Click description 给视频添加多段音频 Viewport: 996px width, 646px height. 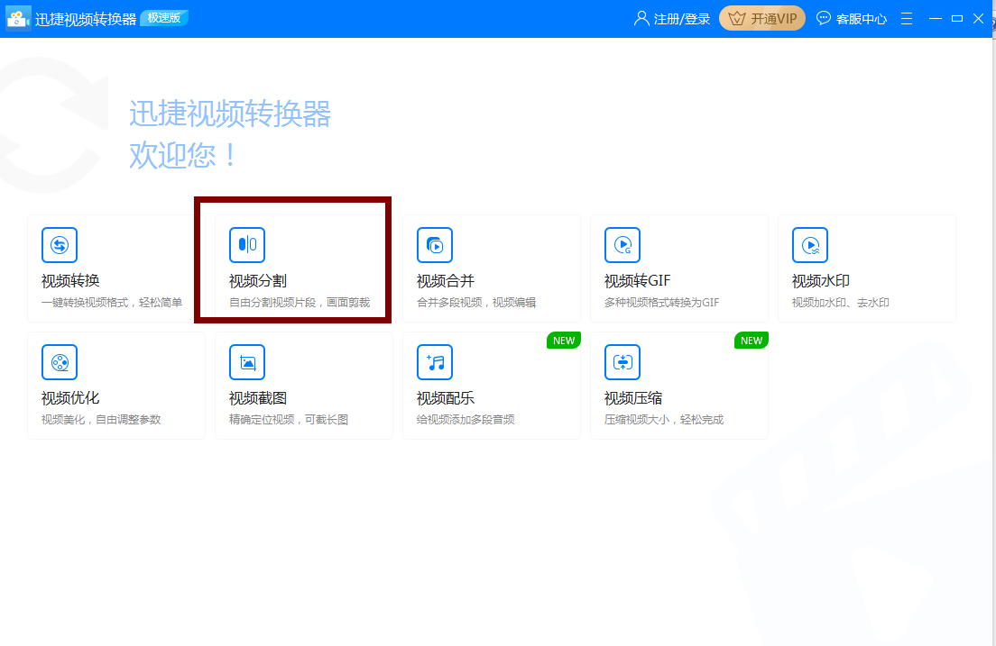tap(466, 420)
